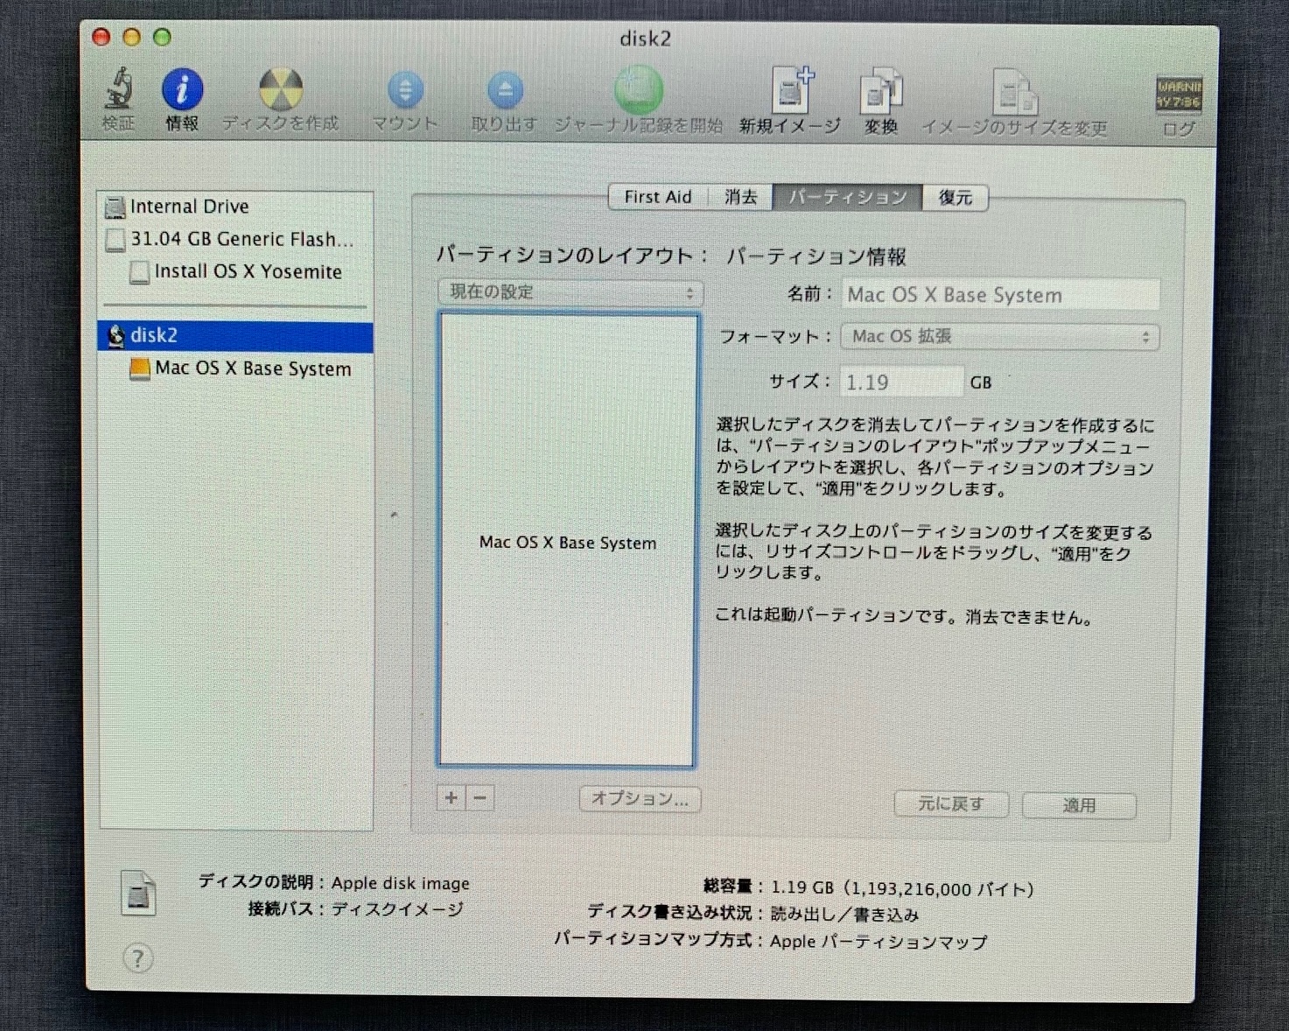This screenshot has height=1031, width=1289.
Task: Click the Revert (元に戻す) button
Action: pos(951,804)
